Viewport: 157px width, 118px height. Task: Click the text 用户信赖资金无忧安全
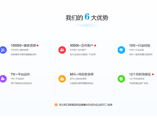point(21,83)
